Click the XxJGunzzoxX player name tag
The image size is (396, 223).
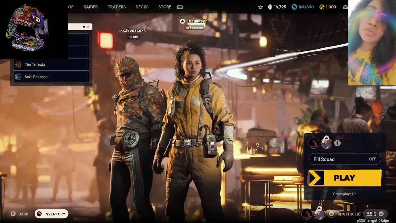tap(133, 30)
